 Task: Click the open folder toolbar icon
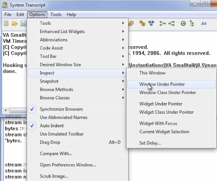click(15, 23)
